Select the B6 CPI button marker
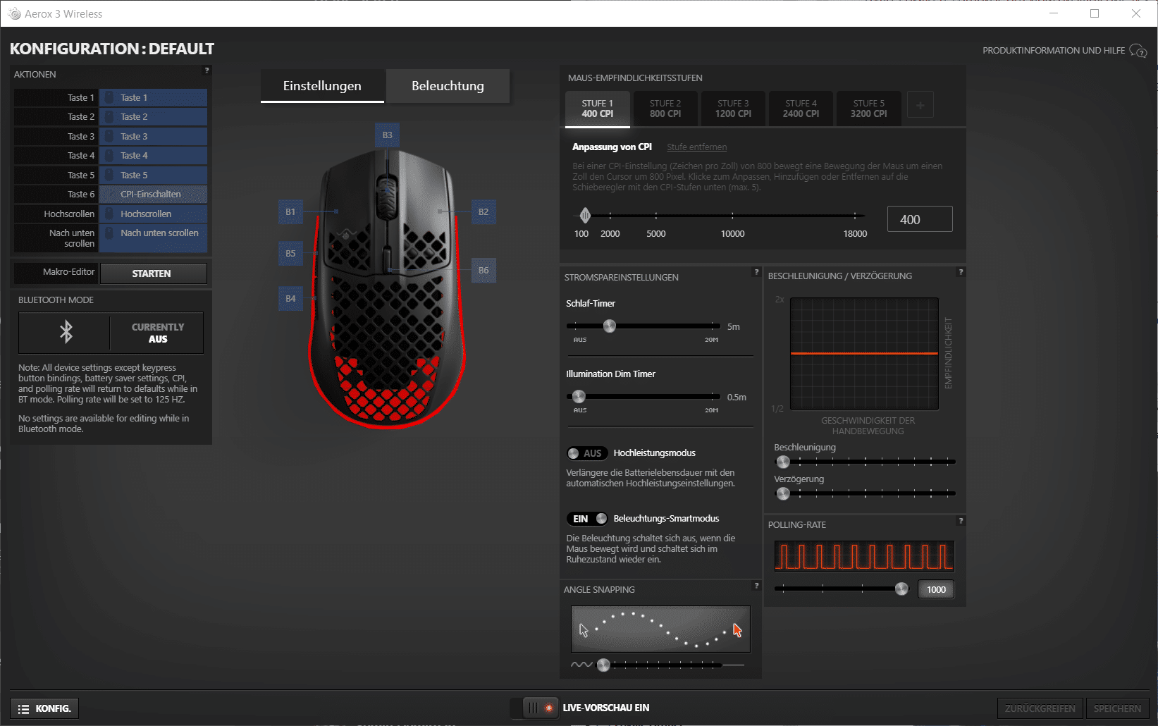Image resolution: width=1158 pixels, height=726 pixels. point(483,270)
